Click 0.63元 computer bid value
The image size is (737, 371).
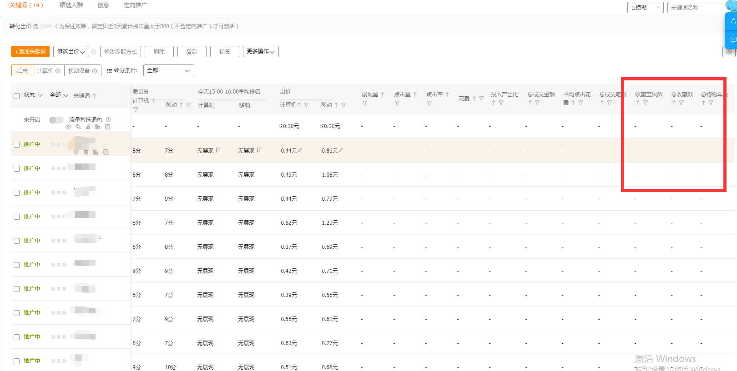click(x=289, y=343)
